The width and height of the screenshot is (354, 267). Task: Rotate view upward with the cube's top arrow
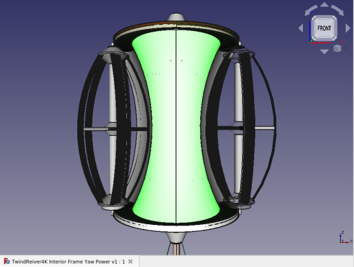(324, 5)
